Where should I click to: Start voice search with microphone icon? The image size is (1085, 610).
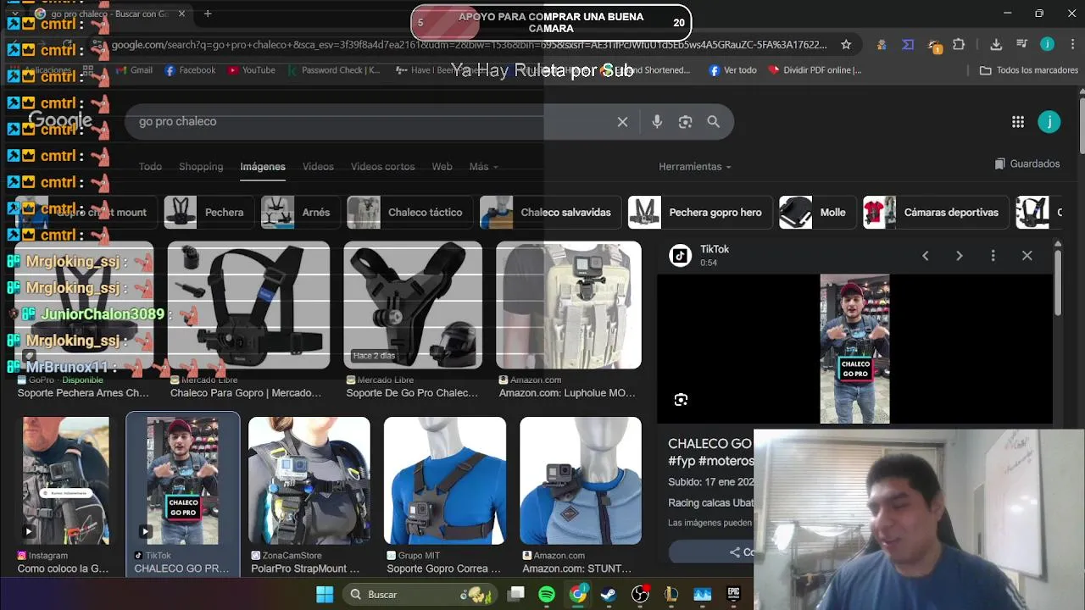coord(657,122)
